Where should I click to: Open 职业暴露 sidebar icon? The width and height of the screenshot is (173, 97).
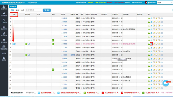click(4, 41)
